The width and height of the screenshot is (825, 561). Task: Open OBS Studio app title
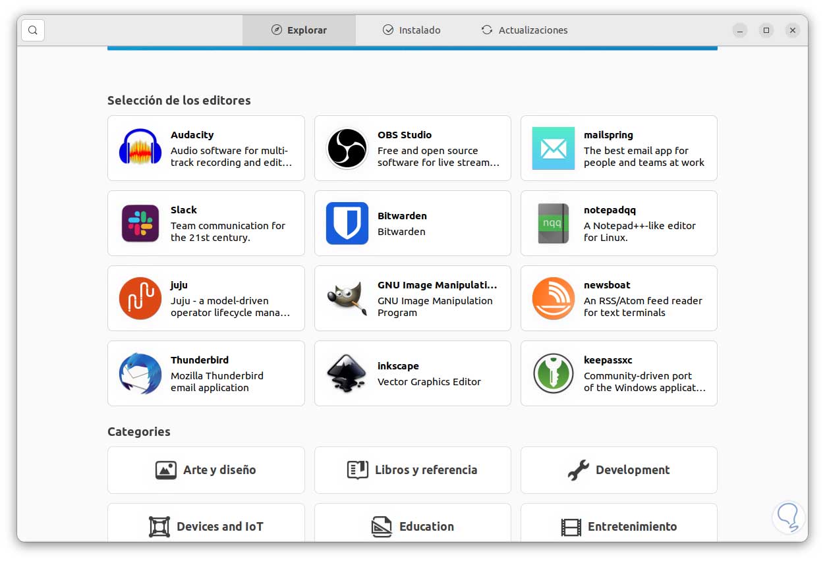coord(405,135)
